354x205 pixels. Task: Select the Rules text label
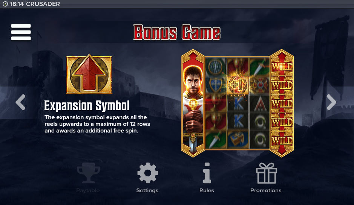point(207,191)
